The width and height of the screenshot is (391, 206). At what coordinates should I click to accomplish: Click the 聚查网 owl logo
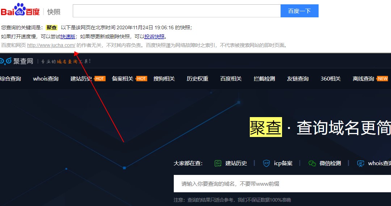click(5, 61)
